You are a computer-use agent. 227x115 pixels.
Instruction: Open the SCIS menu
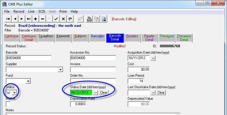[x=42, y=12]
